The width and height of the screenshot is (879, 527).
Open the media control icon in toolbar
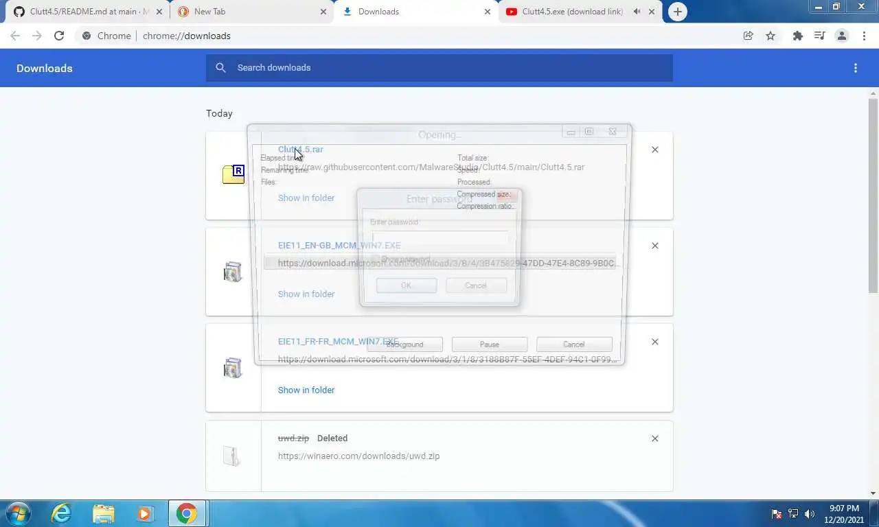[819, 36]
